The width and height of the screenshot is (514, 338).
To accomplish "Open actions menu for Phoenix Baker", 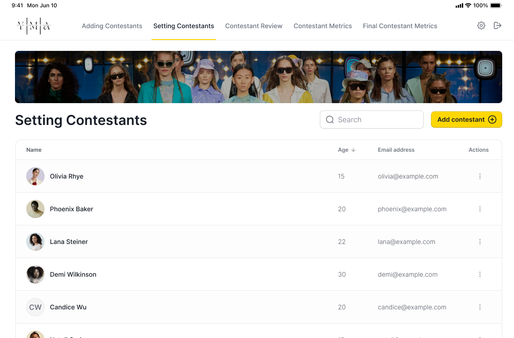I will pos(480,209).
